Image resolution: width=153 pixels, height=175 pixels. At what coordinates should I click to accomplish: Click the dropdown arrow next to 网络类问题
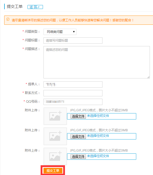tap(74, 32)
